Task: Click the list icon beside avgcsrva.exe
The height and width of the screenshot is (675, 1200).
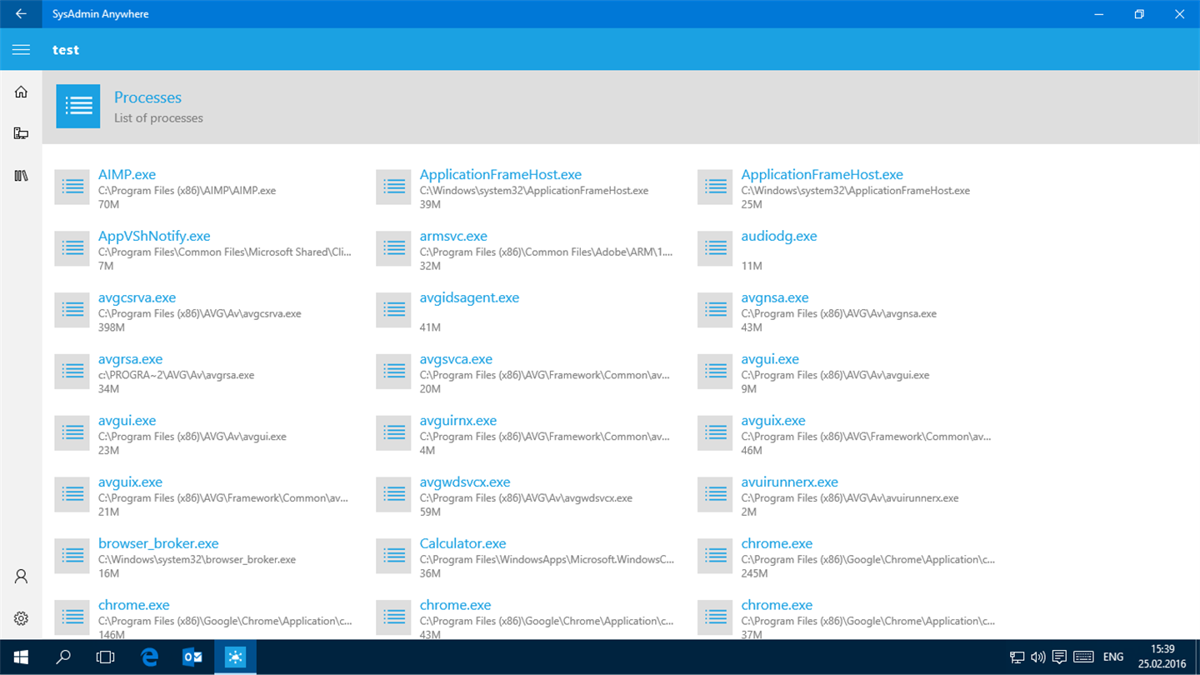Action: [72, 310]
